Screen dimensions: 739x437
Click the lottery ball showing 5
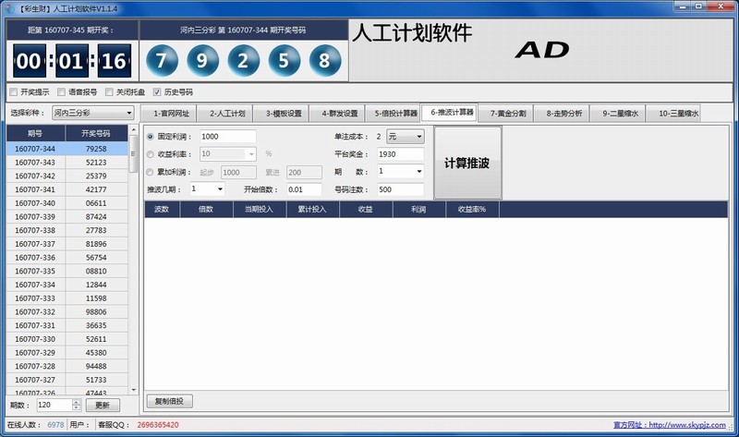point(284,62)
